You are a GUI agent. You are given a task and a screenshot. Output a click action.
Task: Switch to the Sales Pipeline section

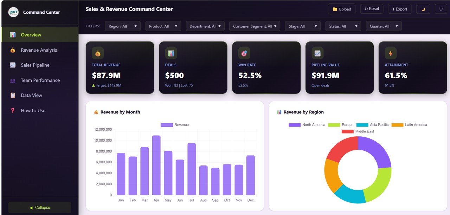[35, 65]
